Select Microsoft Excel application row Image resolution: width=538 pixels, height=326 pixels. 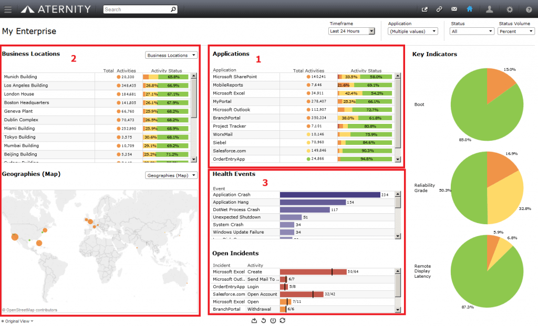click(x=302, y=93)
